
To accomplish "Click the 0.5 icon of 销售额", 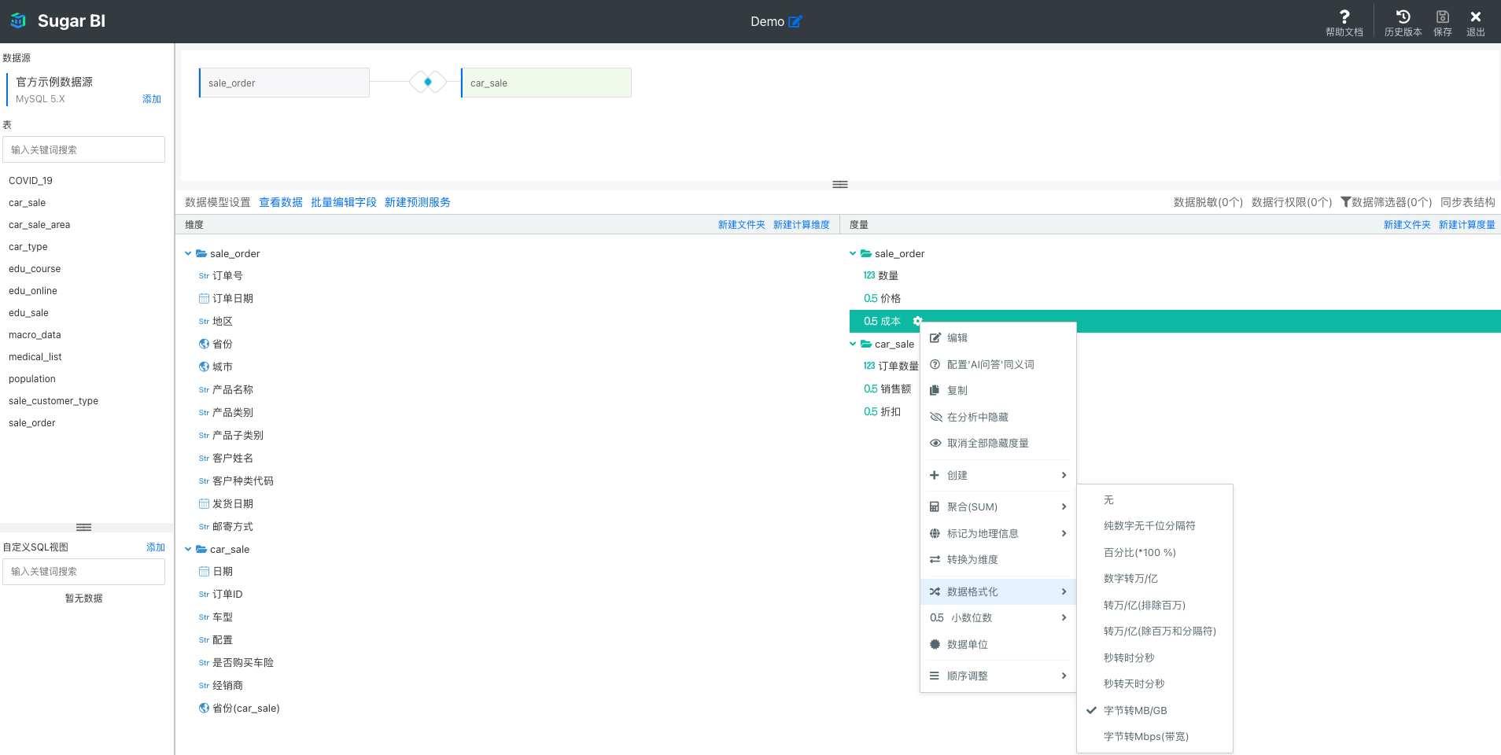I will tap(870, 389).
